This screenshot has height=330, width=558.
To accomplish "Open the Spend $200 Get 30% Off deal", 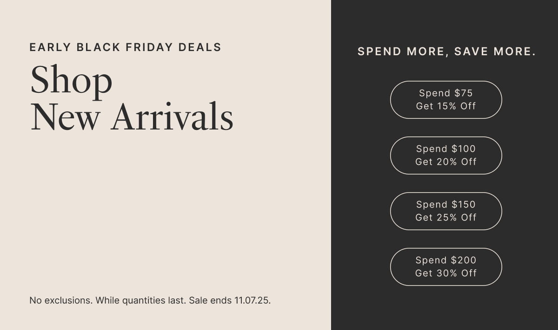I will click(446, 266).
